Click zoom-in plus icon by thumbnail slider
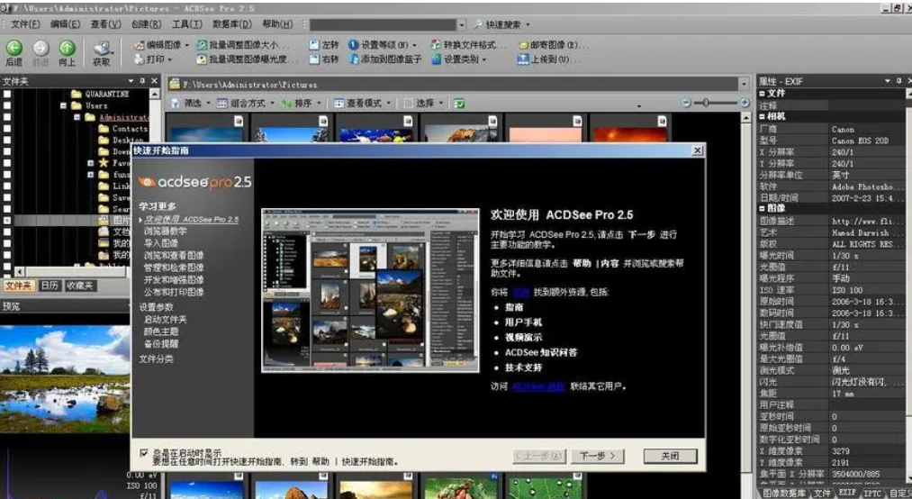 pos(745,103)
